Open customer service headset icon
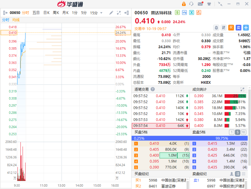This screenshot has height=189, width=251. tap(191, 4)
